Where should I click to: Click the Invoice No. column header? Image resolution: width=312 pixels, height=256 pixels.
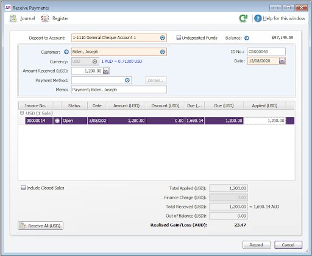coord(35,105)
